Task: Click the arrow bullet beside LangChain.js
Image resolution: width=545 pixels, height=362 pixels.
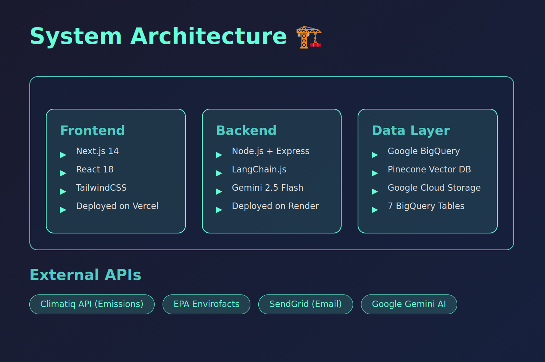Action: [219, 173]
